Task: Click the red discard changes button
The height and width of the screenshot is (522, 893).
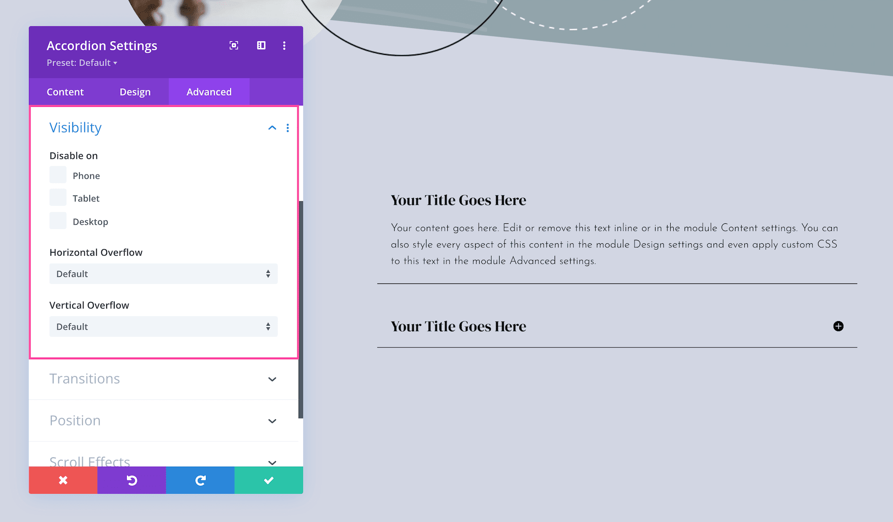Action: [x=63, y=480]
